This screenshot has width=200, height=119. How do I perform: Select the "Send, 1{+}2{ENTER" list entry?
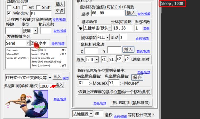pos(18,58)
